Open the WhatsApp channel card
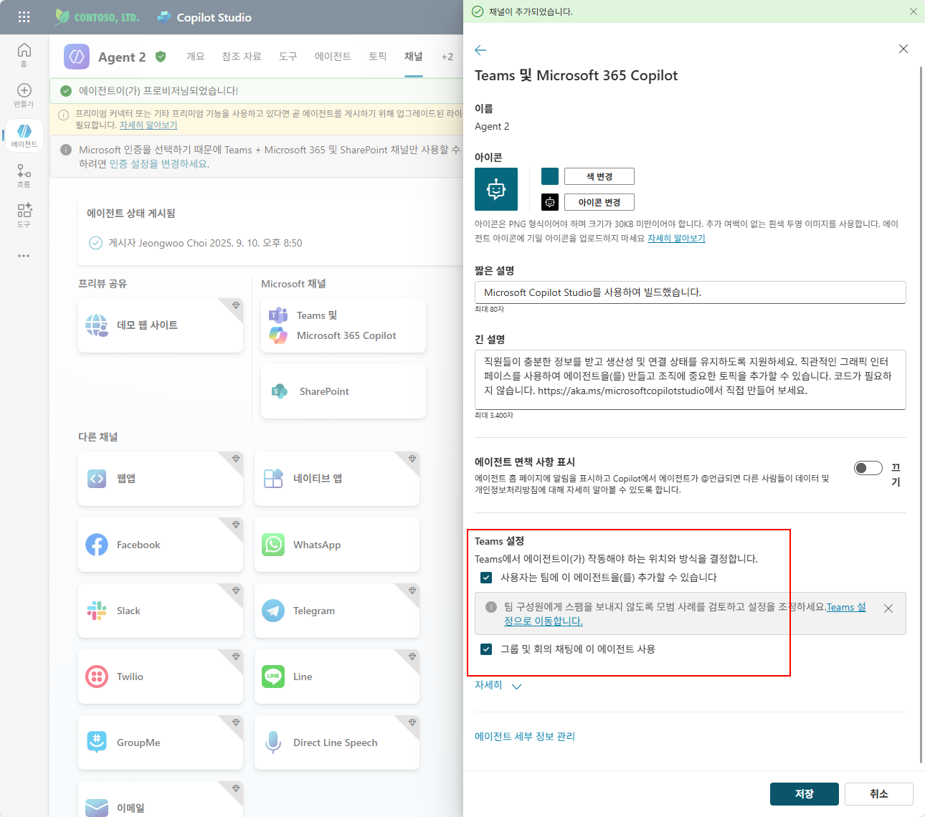 (337, 545)
